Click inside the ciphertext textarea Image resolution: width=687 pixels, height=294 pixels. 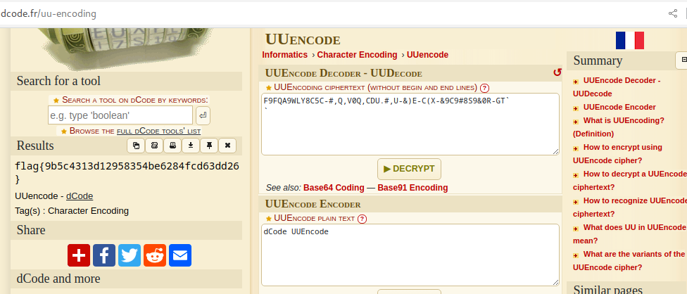tap(410, 124)
